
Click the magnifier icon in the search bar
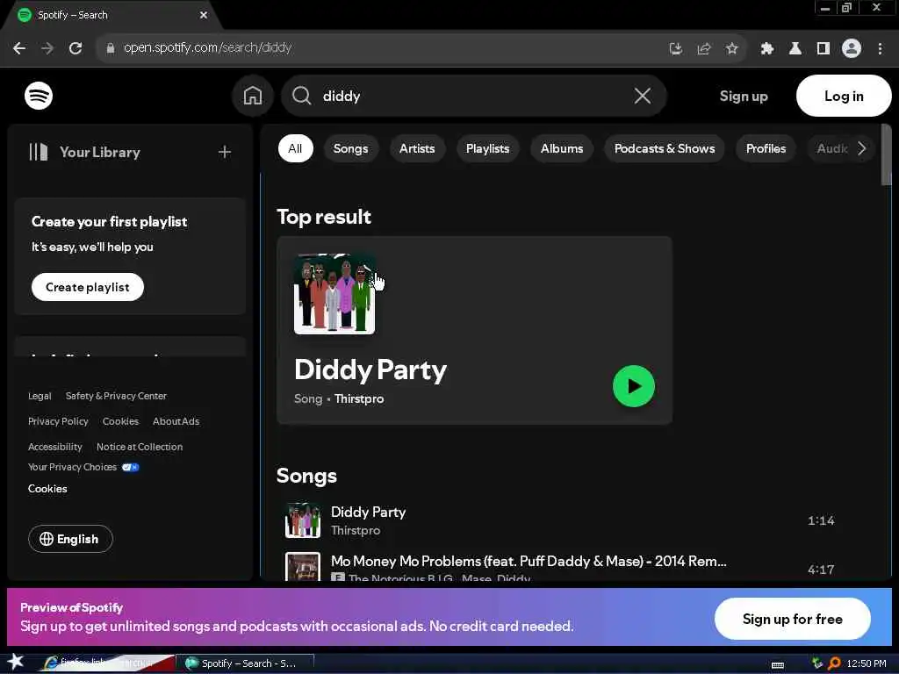[x=302, y=96]
